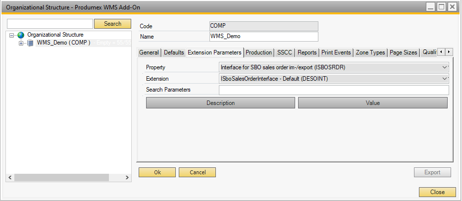Expand the WMS_Demo (COMP) tree node

21,43
